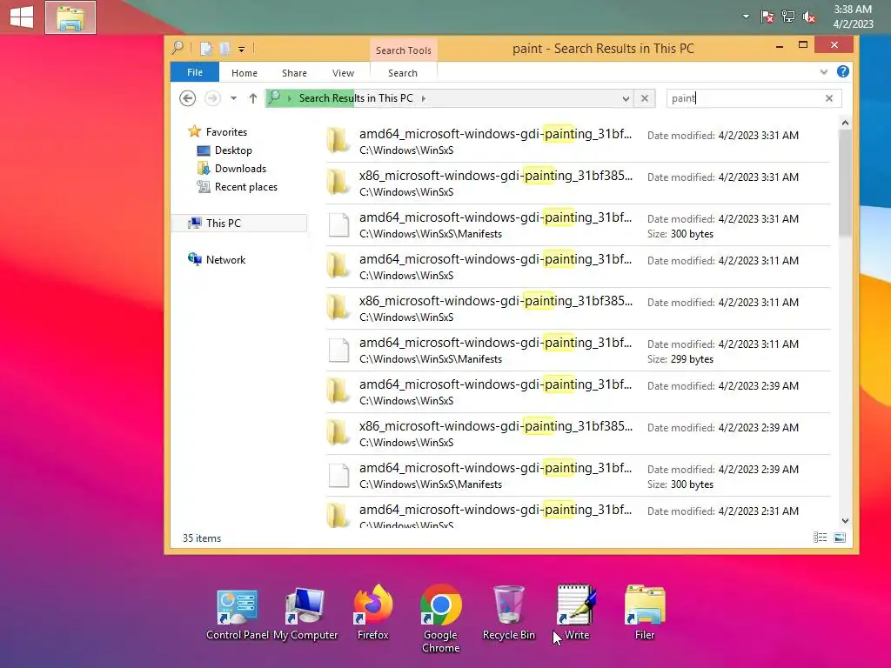Screen dimensions: 891x668
Task: Open My Computer desktop shortcut
Action: (x=305, y=615)
